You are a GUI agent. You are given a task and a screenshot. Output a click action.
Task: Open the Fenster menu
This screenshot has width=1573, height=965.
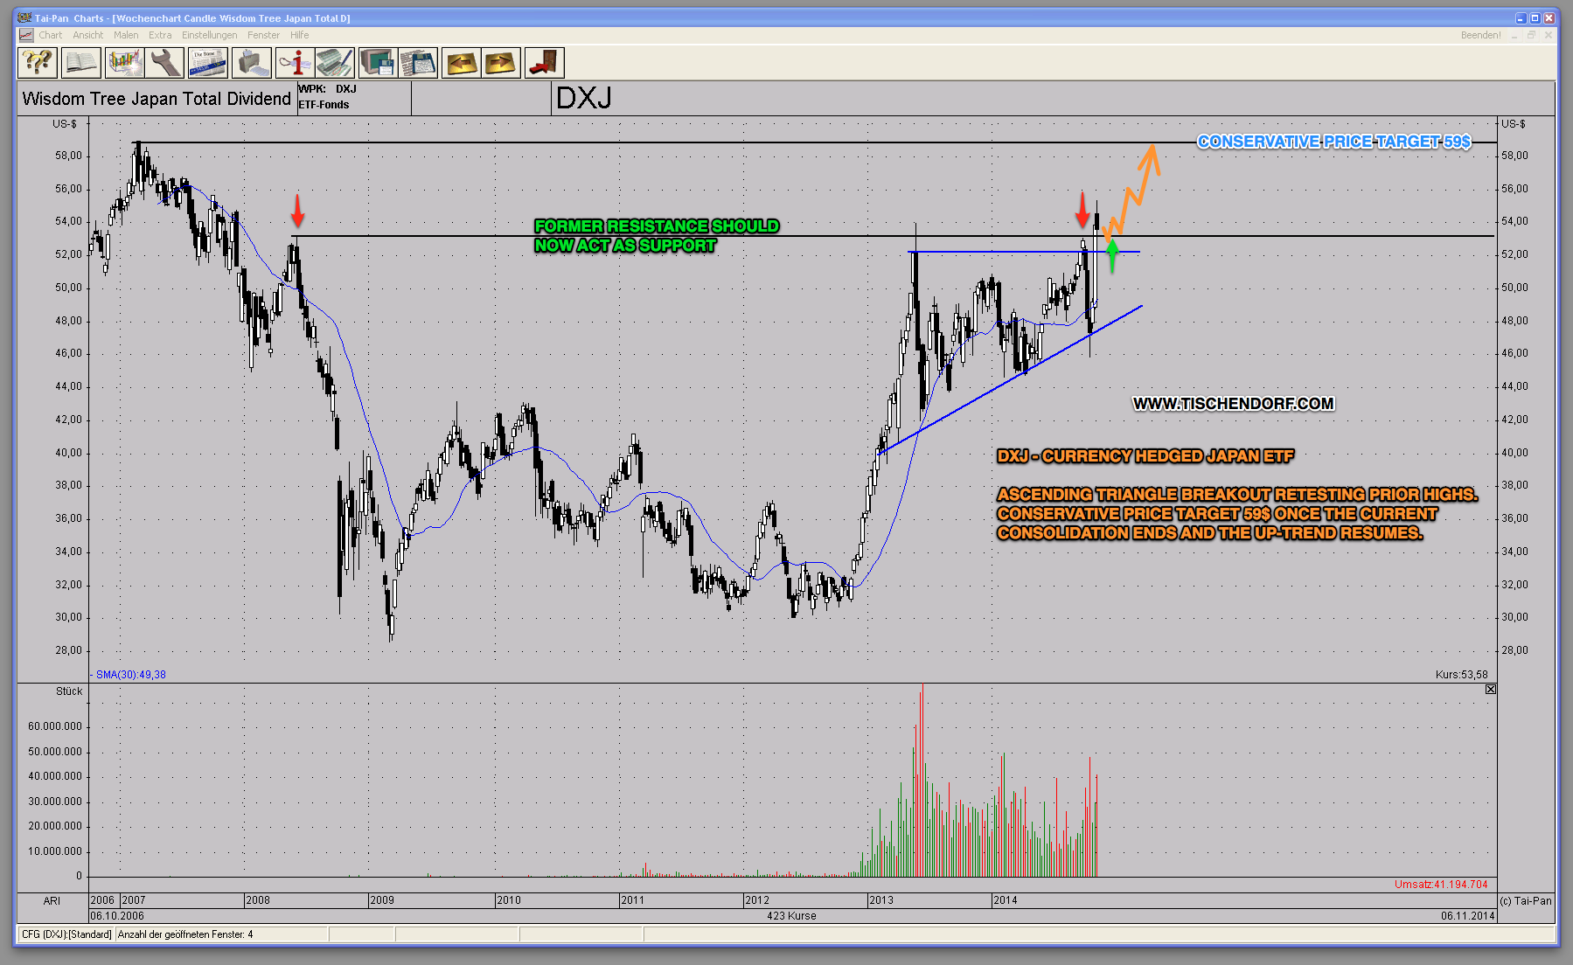coord(263,35)
